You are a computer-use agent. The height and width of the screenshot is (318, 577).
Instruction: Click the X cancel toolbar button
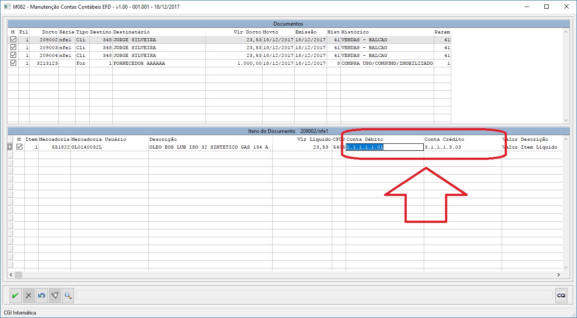coord(28,295)
